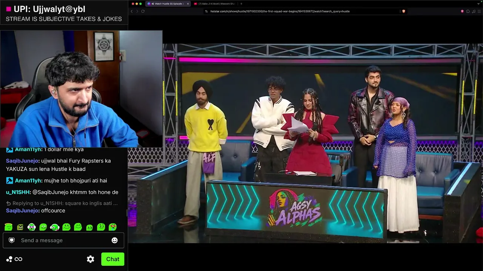The image size is (483, 271).
Task: Click the halo sleeping emote in chat
Action: (8, 227)
